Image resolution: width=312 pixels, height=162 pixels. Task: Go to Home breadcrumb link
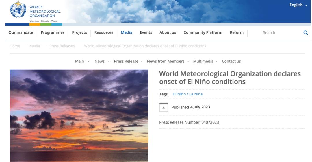15,46
